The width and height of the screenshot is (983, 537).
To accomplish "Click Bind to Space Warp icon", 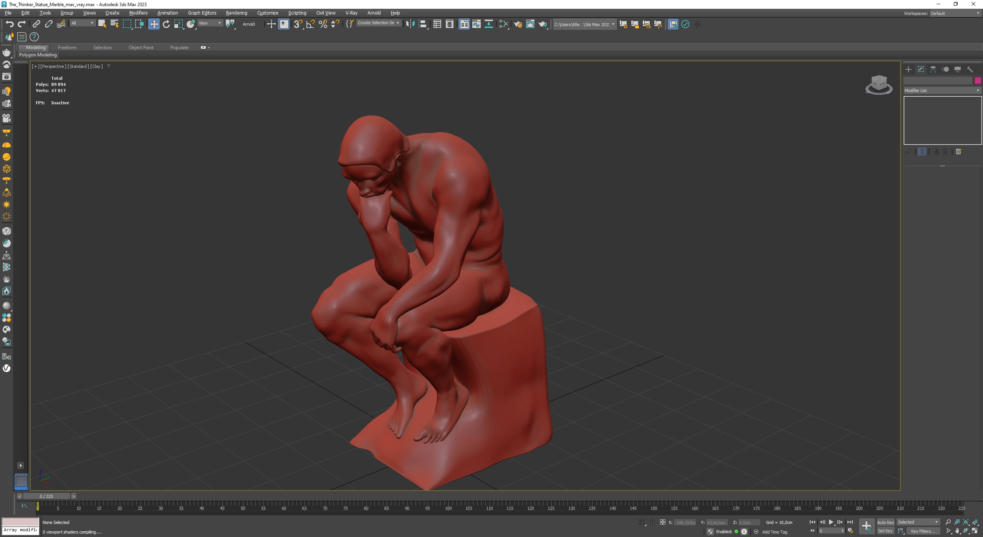I will click(61, 24).
